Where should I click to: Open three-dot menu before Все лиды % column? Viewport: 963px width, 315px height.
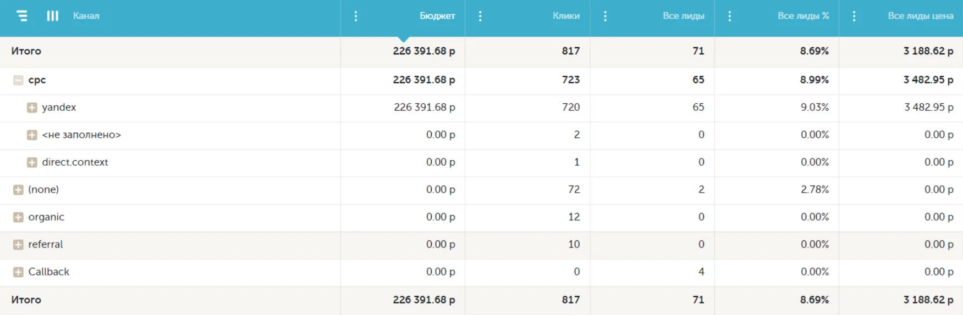tap(729, 16)
